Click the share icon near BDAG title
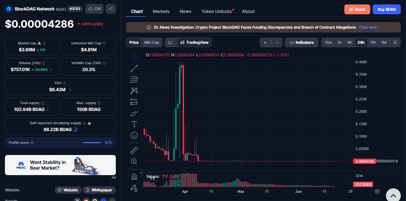This screenshot has width=406, height=201. coord(111,9)
